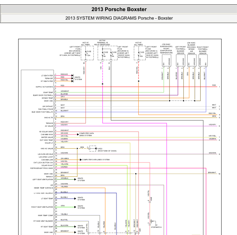Click the "VIO/GRY" label at right edge
This screenshot has width=237, height=235.
[x=213, y=125]
